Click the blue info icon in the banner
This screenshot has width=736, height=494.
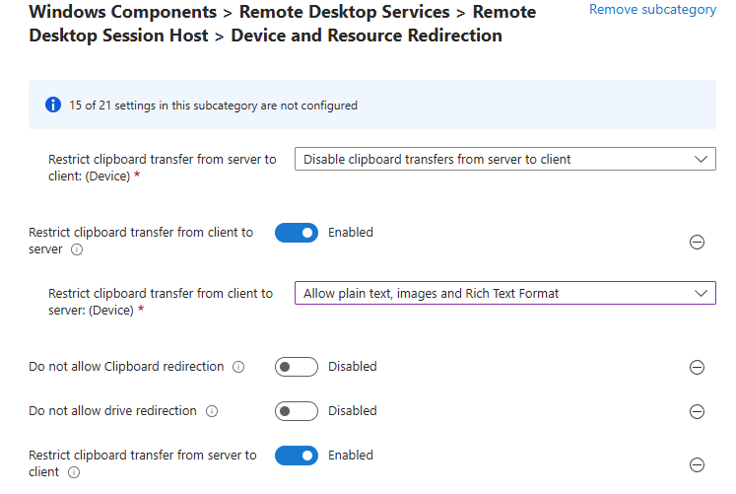pos(53,105)
